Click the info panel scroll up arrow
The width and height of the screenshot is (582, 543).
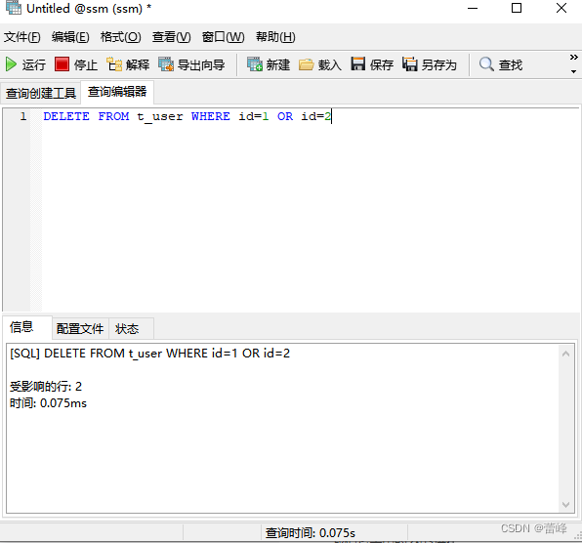[566, 354]
